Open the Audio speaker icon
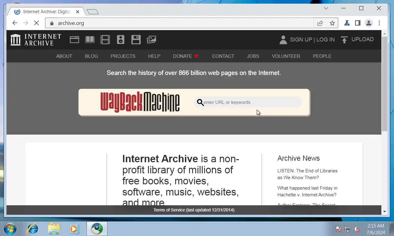 (121, 40)
